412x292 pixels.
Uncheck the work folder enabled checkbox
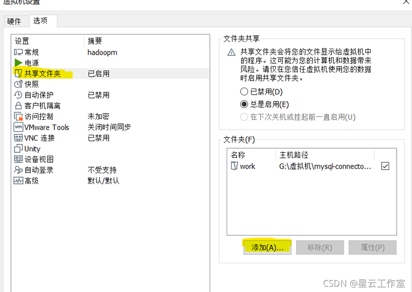pos(385,166)
